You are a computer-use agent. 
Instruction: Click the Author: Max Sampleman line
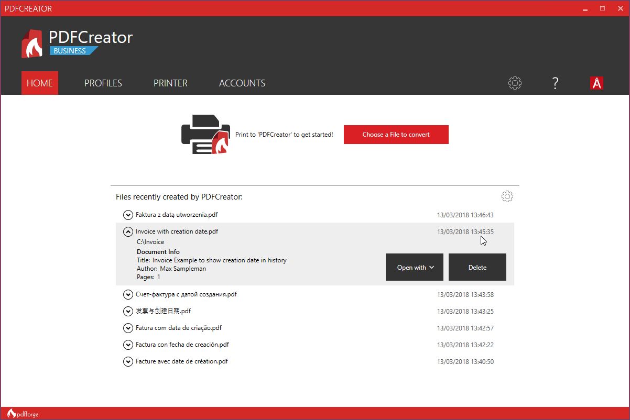point(171,269)
